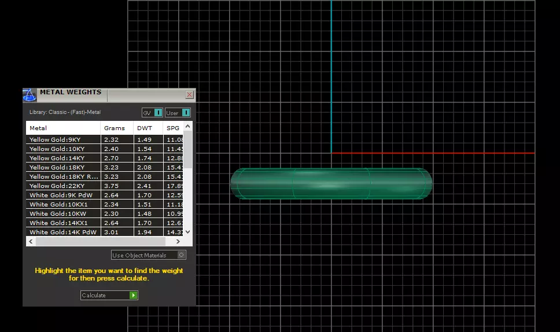This screenshot has width=560, height=332.
Task: Select the White Gold:14K PdW row
Action: pos(104,232)
